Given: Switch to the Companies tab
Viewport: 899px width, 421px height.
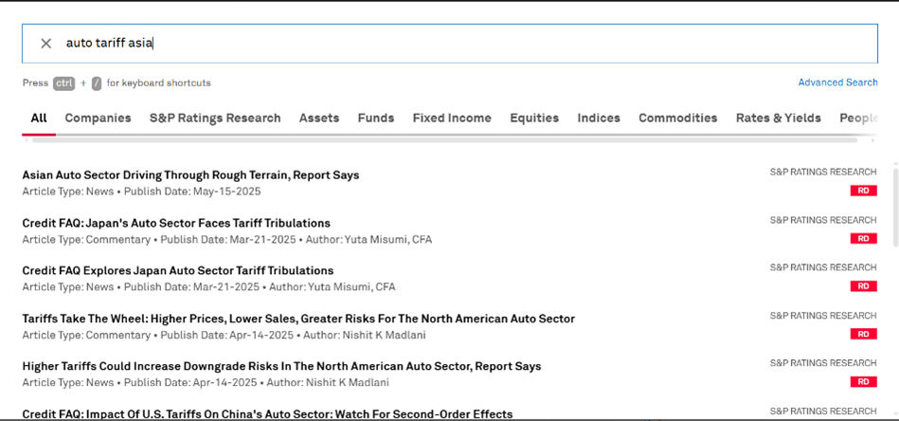Looking at the screenshot, I should click(x=98, y=119).
